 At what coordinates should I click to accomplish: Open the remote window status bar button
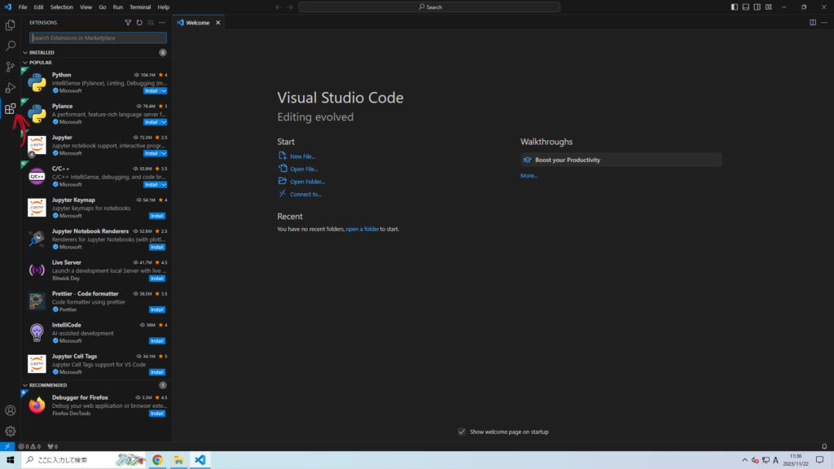[7, 447]
